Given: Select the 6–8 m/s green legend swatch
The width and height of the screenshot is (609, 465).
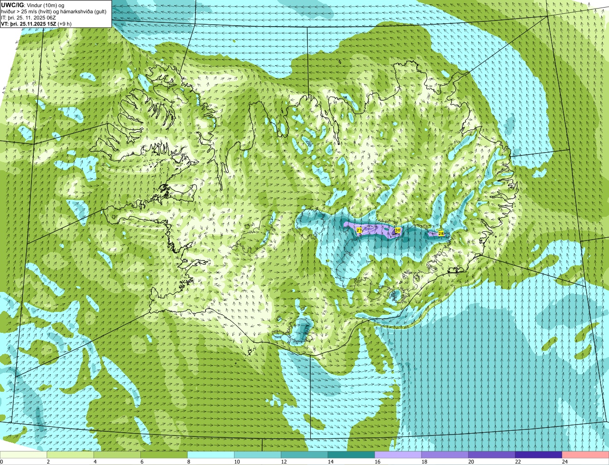Looking at the screenshot, I should pyautogui.click(x=164, y=455).
